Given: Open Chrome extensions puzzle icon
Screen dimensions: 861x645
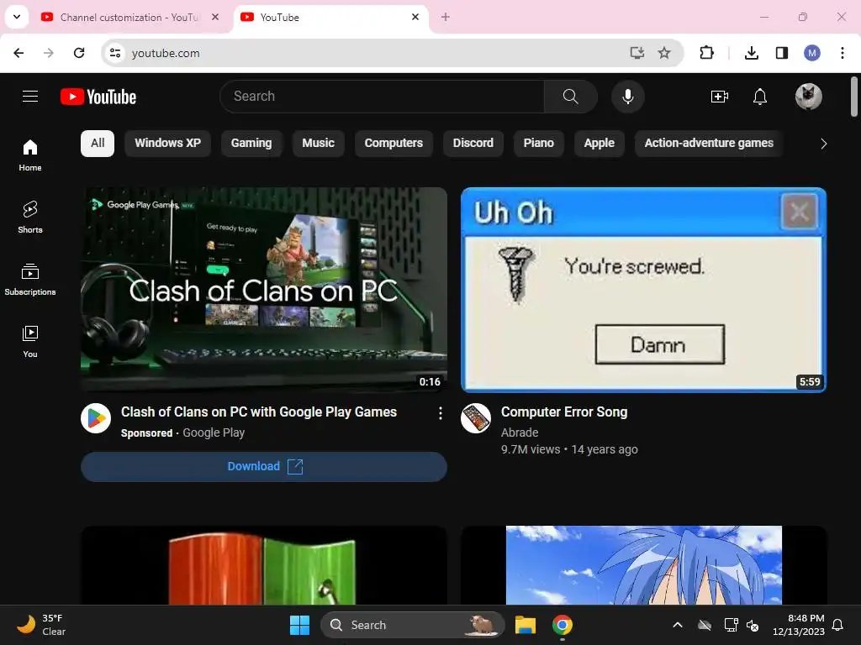Looking at the screenshot, I should tap(706, 53).
